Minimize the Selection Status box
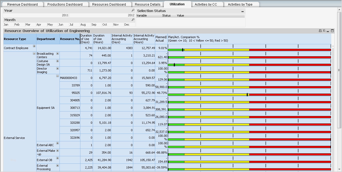Screen dimensions: 342x172 (x=243, y=11)
